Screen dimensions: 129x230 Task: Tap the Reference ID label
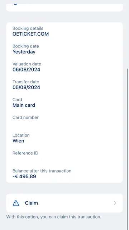pyautogui.click(x=25, y=153)
